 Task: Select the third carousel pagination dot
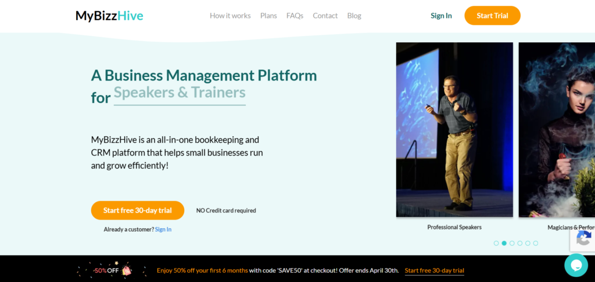[x=512, y=243]
